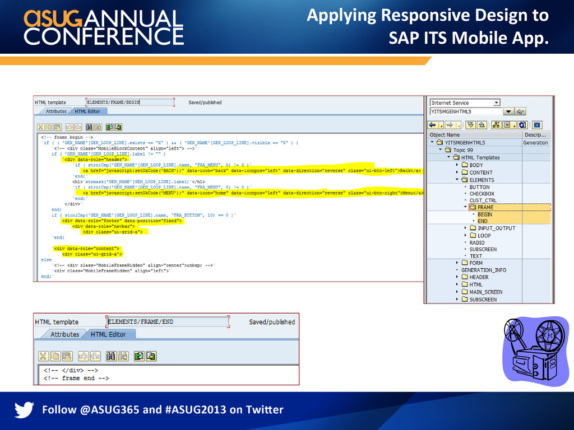Click ELEMENTS/FRAME/END template name field
This screenshot has height=430, width=574.
point(168,322)
